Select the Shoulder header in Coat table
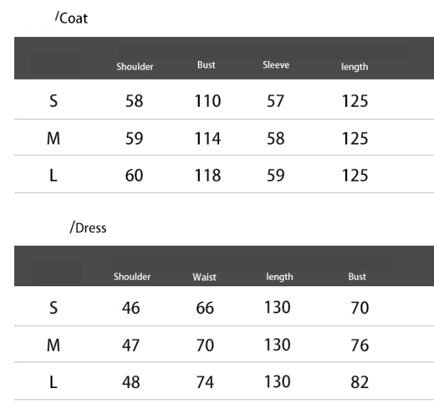 coord(135,67)
